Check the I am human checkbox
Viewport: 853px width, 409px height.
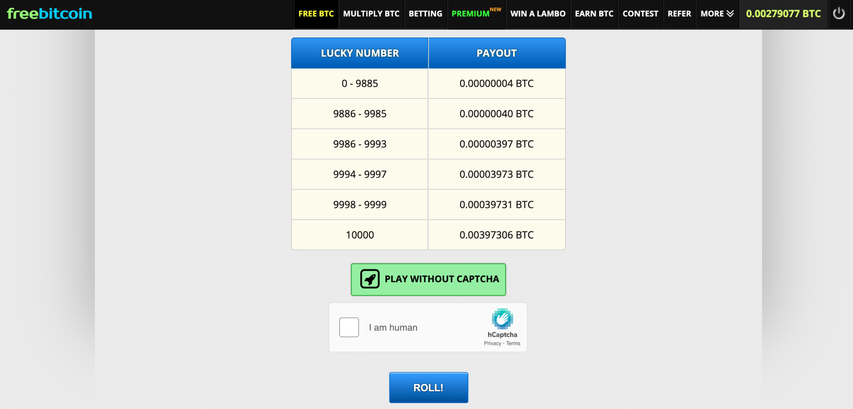pyautogui.click(x=349, y=327)
